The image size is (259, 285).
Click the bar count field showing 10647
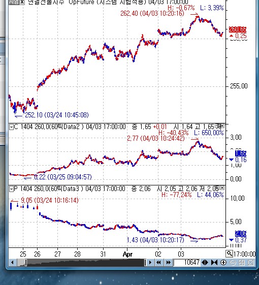(187, 263)
